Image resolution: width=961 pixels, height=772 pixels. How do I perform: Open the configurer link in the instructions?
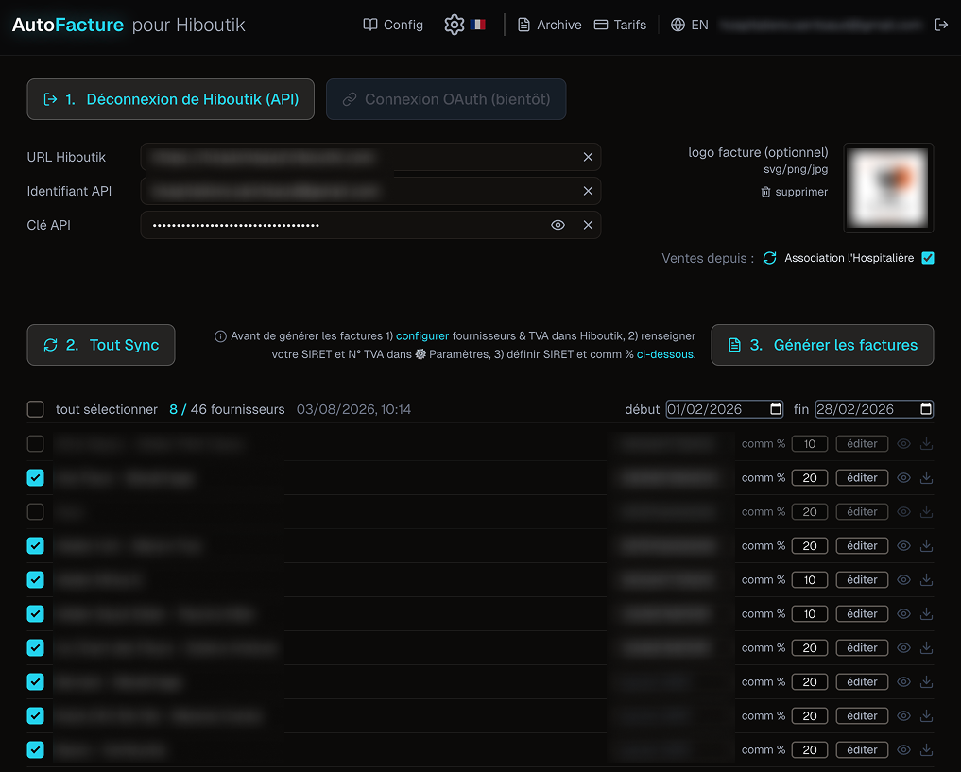coord(422,335)
